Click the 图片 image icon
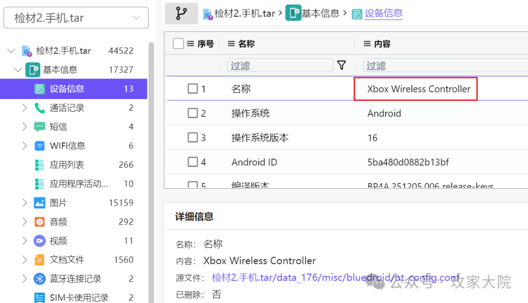The height and width of the screenshot is (303, 528). (x=40, y=203)
